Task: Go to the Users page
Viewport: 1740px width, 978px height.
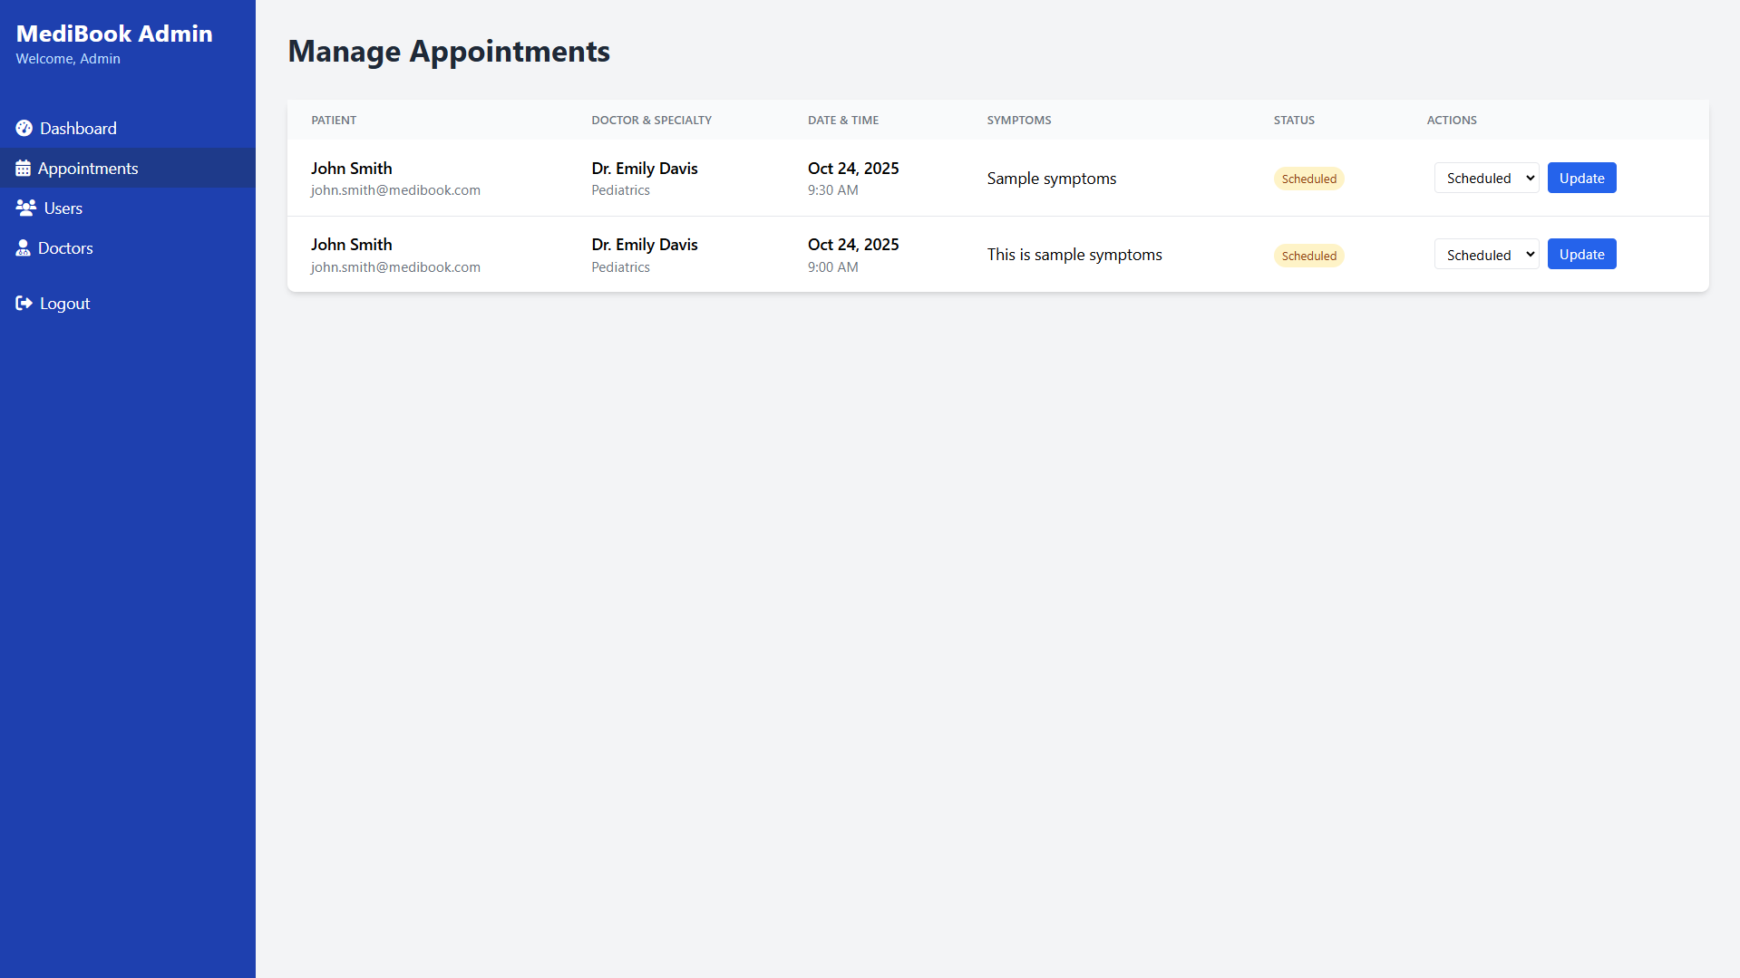Action: (x=63, y=208)
